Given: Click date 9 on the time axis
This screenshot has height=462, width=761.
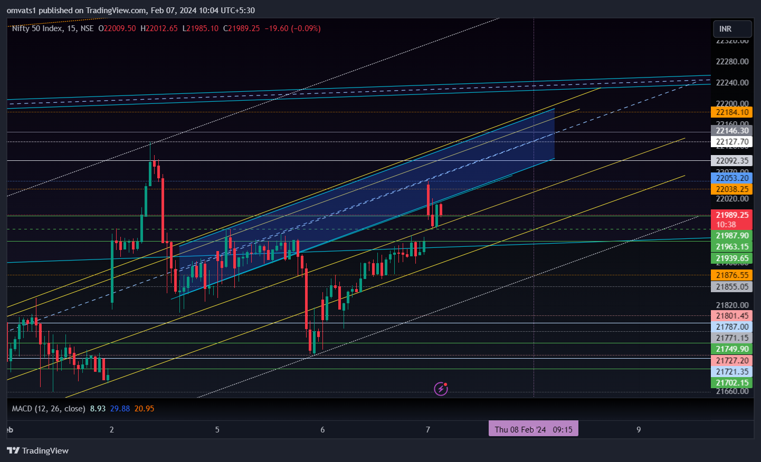Looking at the screenshot, I should (x=639, y=429).
